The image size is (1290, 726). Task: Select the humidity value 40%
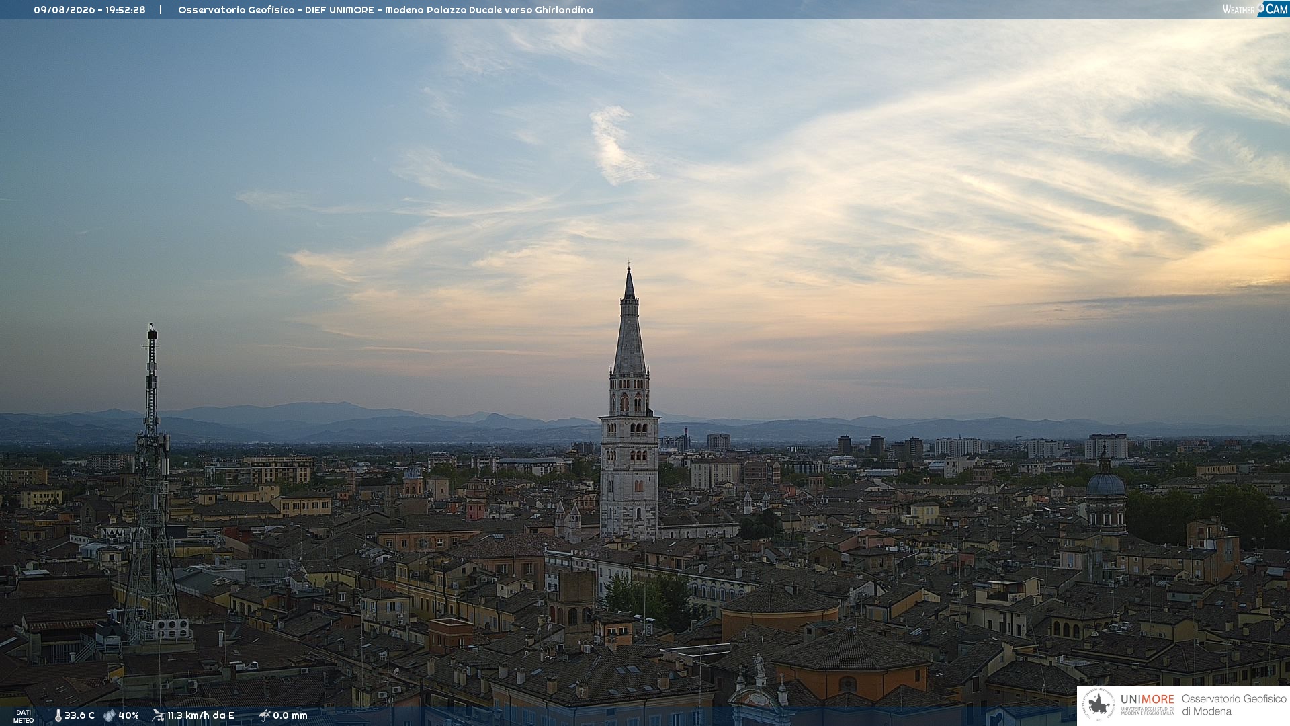(x=128, y=715)
